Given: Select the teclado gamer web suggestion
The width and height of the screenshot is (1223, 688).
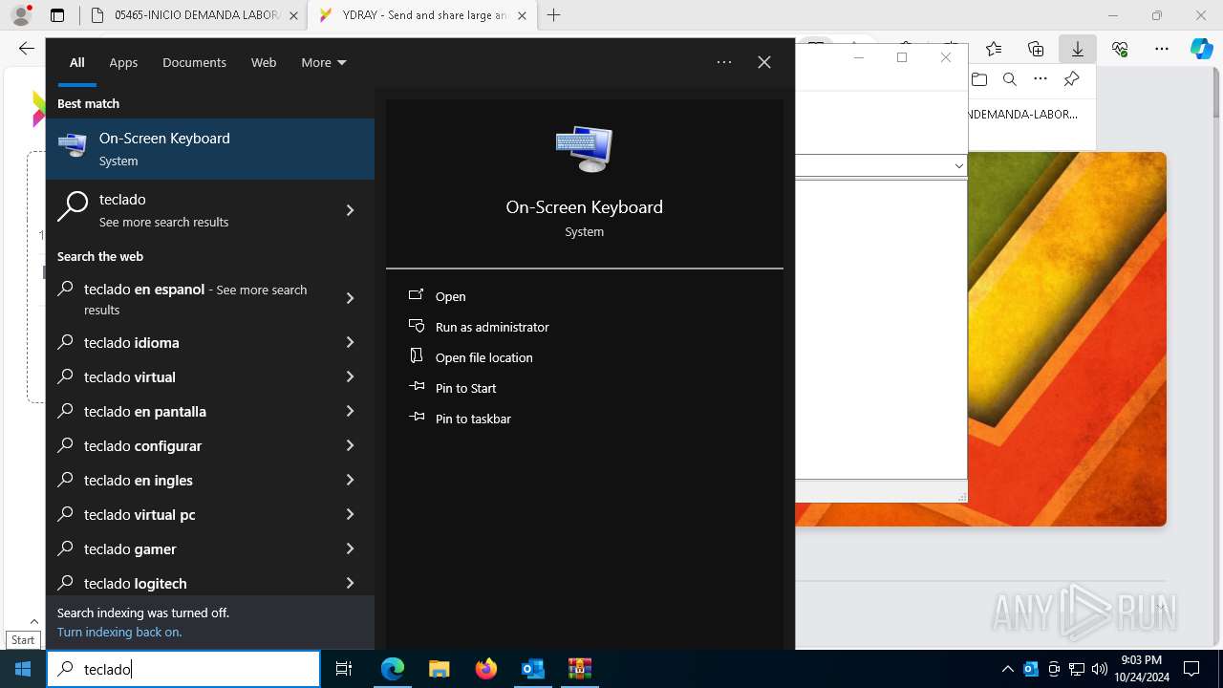Looking at the screenshot, I should click(x=210, y=548).
